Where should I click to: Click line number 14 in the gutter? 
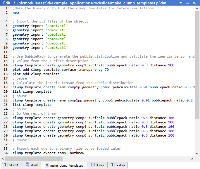point(6,65)
